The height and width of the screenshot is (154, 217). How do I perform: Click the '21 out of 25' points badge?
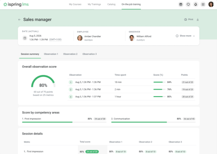coord(187,82)
